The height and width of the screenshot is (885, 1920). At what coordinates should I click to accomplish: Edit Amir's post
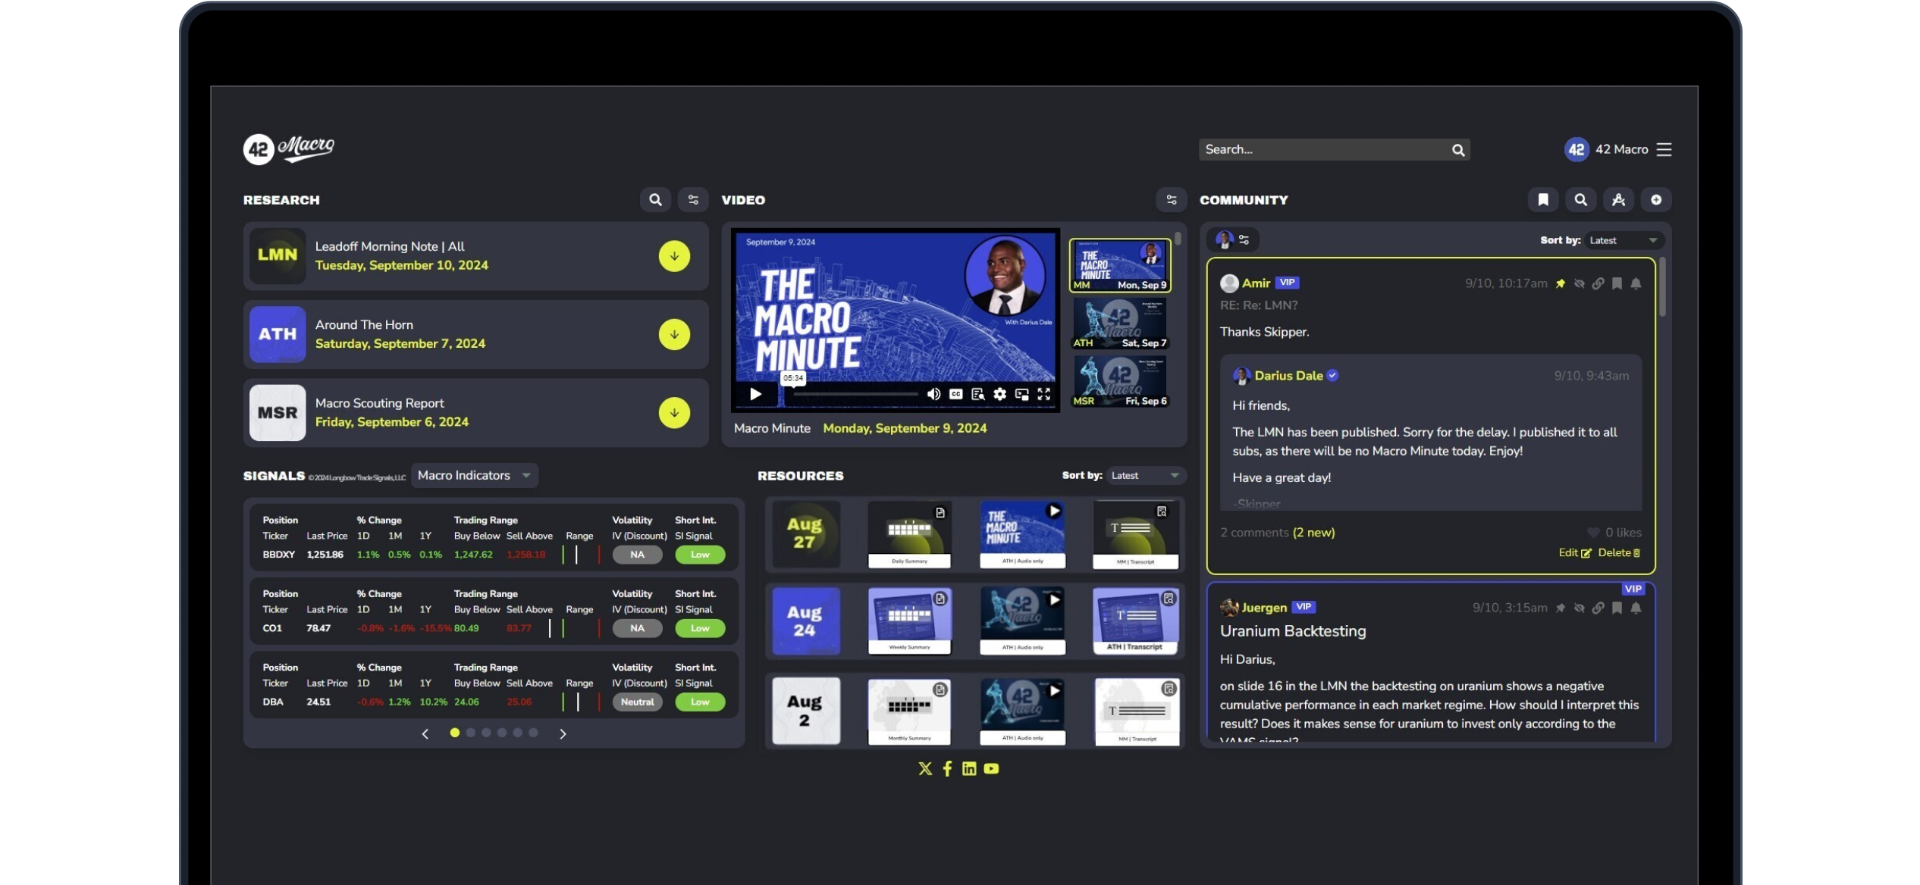1574,552
